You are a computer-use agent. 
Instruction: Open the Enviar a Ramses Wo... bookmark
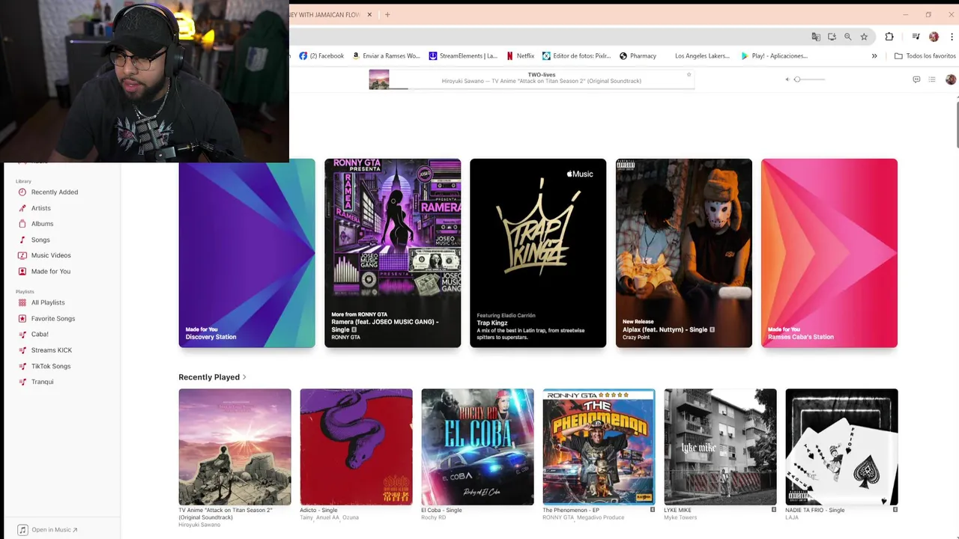pyautogui.click(x=386, y=56)
